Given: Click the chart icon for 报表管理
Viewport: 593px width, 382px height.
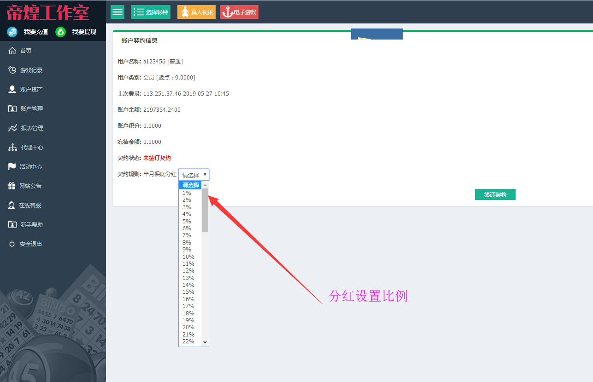Looking at the screenshot, I should pyautogui.click(x=12, y=128).
